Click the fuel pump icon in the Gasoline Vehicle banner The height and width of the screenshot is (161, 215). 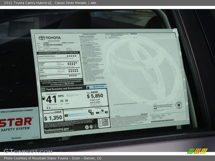89,87
